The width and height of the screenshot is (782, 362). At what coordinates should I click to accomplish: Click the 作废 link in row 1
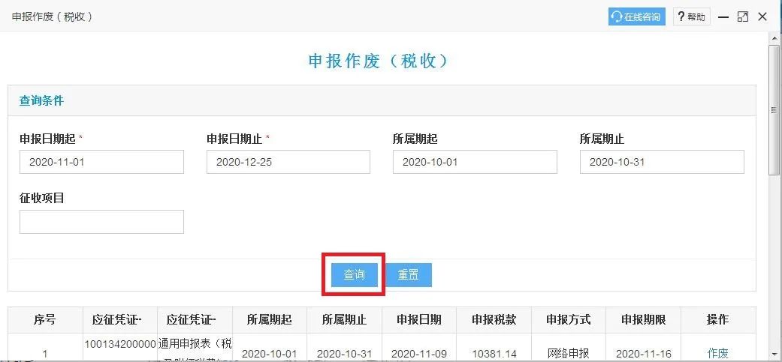(x=717, y=354)
